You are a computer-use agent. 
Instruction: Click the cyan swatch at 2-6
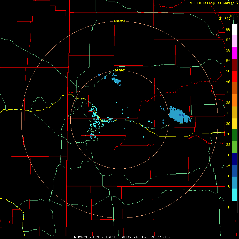point(234,195)
